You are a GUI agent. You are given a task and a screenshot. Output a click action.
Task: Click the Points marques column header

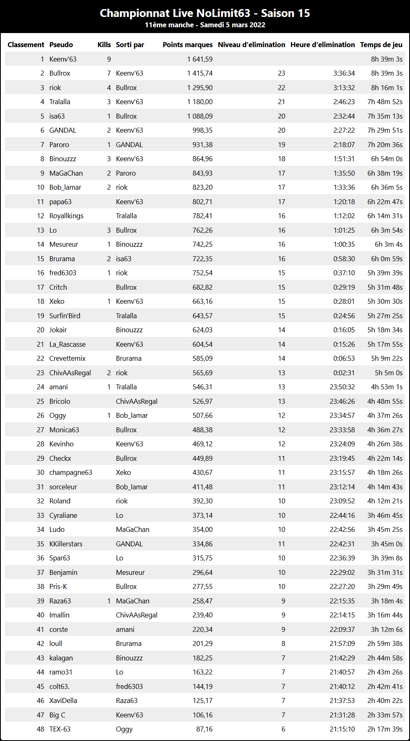(187, 45)
